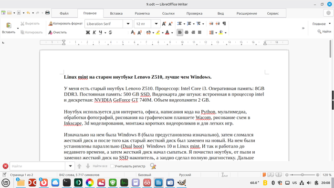Align text right
Image resolution: width=334 pixels, height=188 pixels.
(x=193, y=32)
